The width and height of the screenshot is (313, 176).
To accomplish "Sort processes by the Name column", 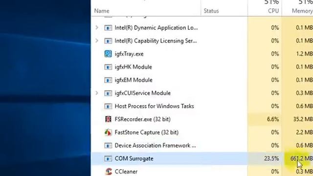I will coord(102,11).
